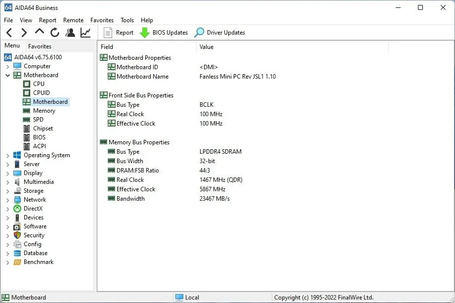The height and width of the screenshot is (303, 455).
Task: Go up one level with Up arrow
Action: (40, 32)
